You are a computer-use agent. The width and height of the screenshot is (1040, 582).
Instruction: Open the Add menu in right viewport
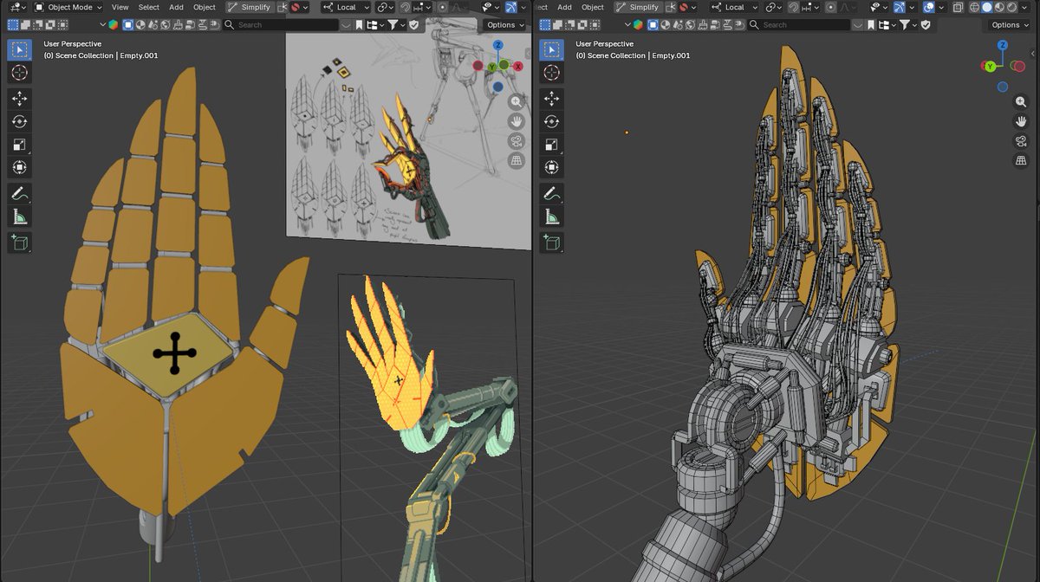point(564,7)
